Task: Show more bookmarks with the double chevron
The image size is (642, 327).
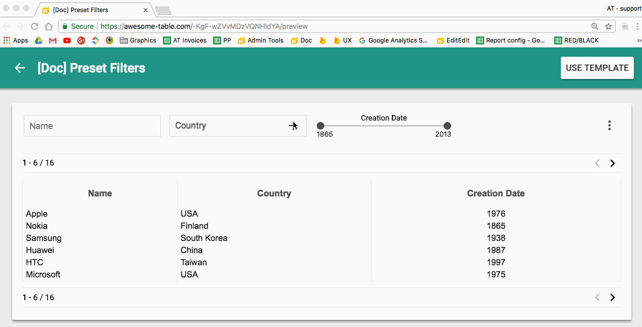Action: (x=638, y=40)
